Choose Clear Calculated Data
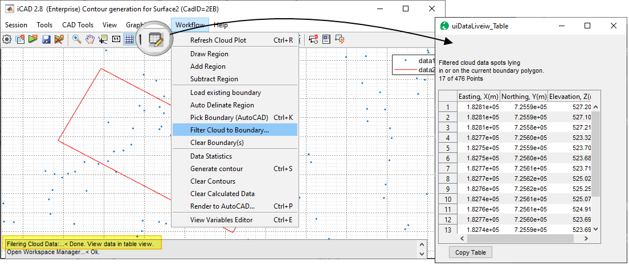 tap(235, 194)
